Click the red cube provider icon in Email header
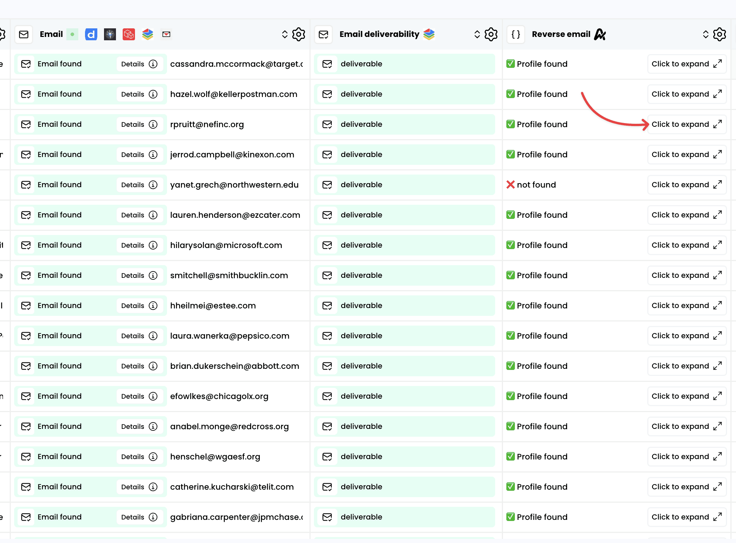Image resolution: width=736 pixels, height=543 pixels. point(129,34)
